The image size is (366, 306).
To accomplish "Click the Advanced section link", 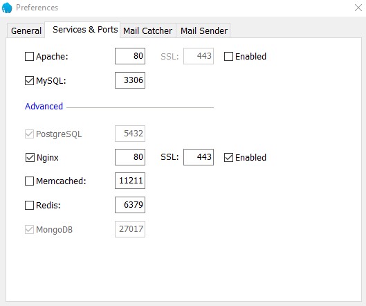I will (44, 107).
